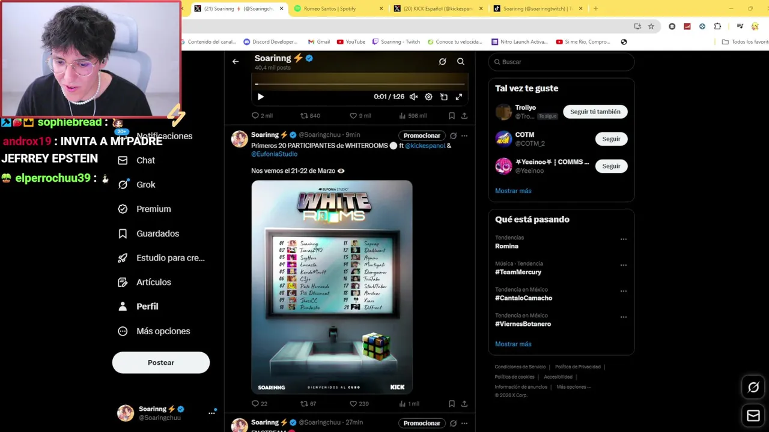Go back with the arrow beside Soarinng
769x432 pixels.
(236, 61)
